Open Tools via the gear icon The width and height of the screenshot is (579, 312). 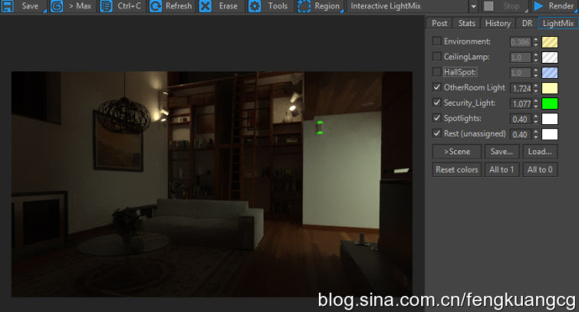tap(254, 6)
